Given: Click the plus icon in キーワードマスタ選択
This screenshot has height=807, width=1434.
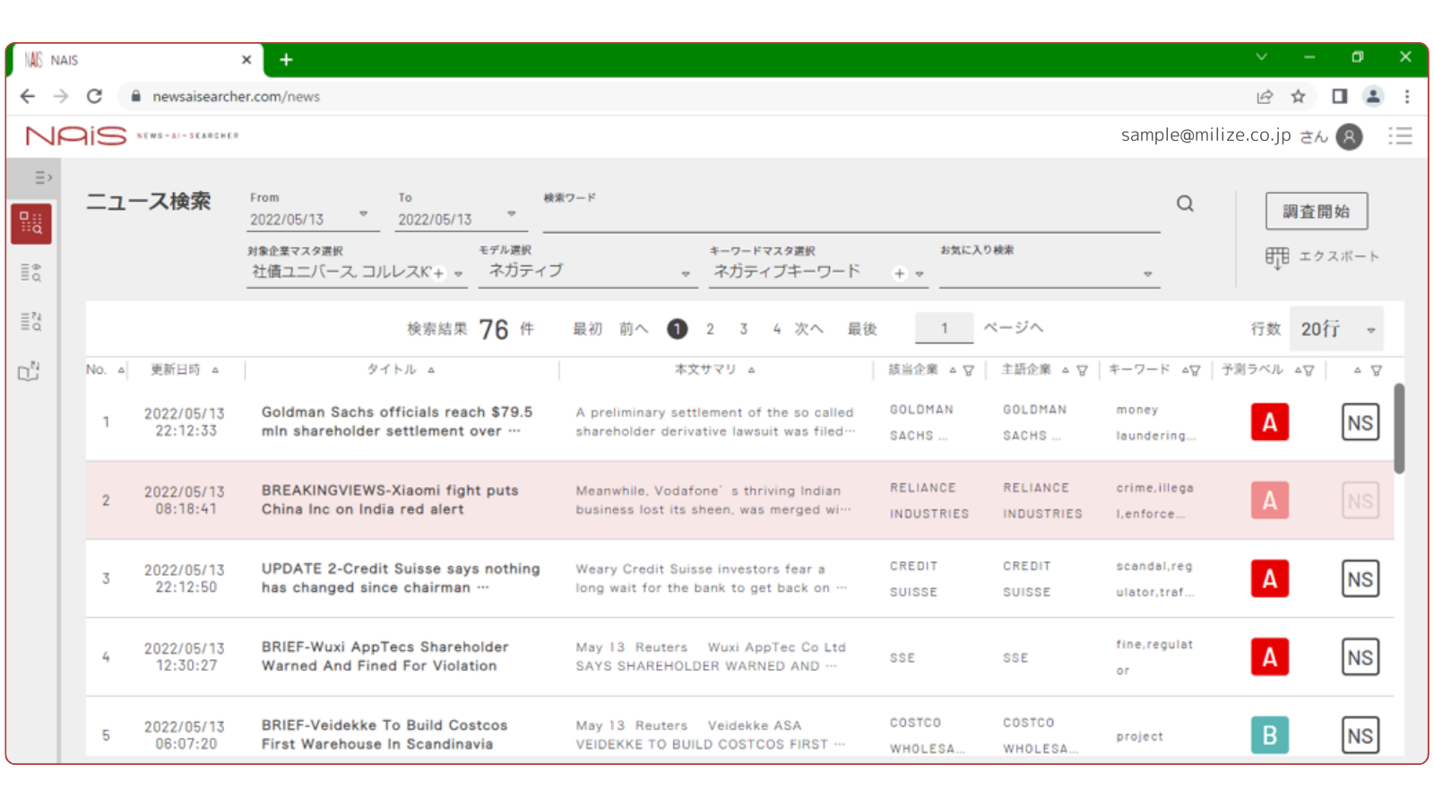Looking at the screenshot, I should [900, 273].
